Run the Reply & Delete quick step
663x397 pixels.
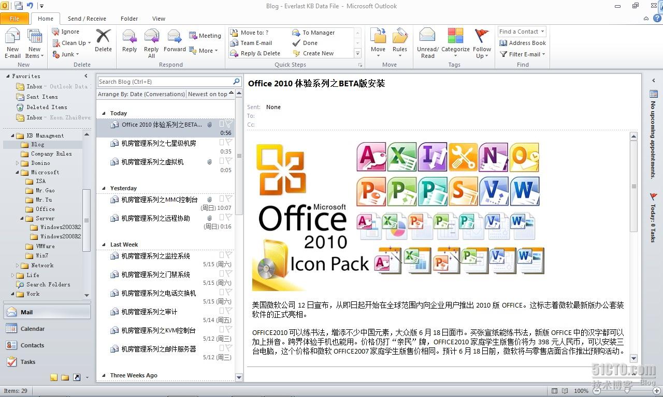[255, 53]
